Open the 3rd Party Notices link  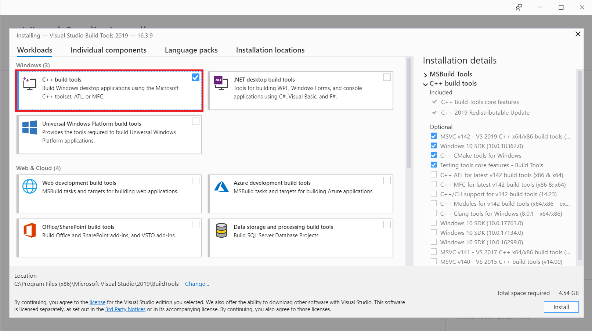coord(125,309)
